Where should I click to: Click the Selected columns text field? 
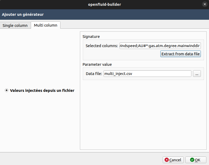click(x=160, y=46)
